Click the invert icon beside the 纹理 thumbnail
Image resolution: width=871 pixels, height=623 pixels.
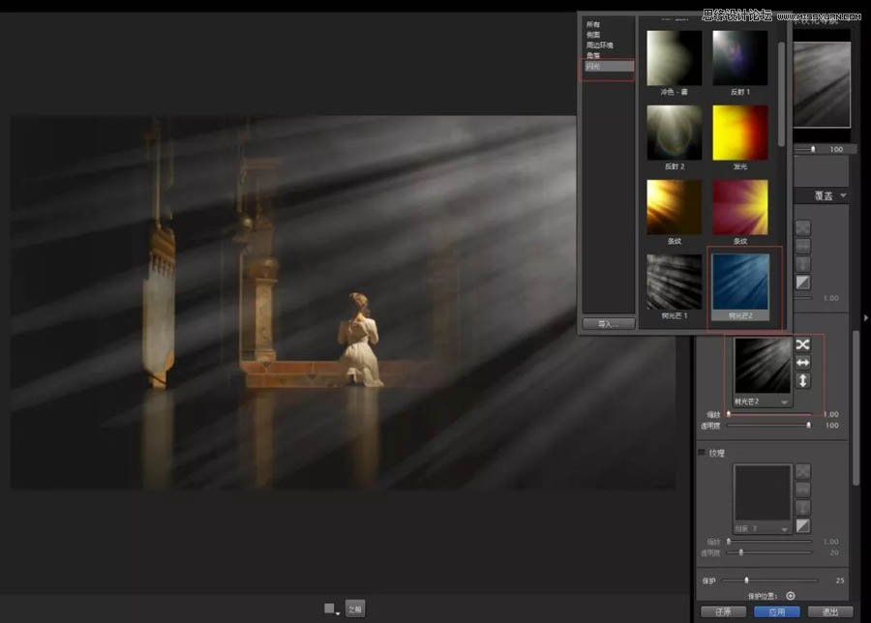802,526
